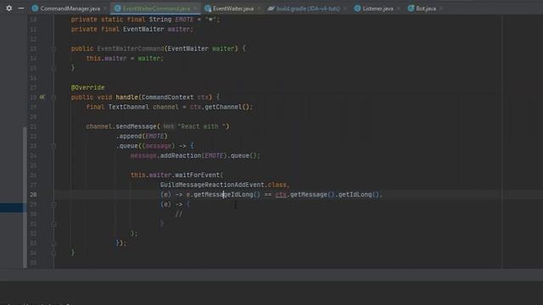Switch to the Listener.java tab
Viewport: 543px width, 305px height.
tap(378, 8)
